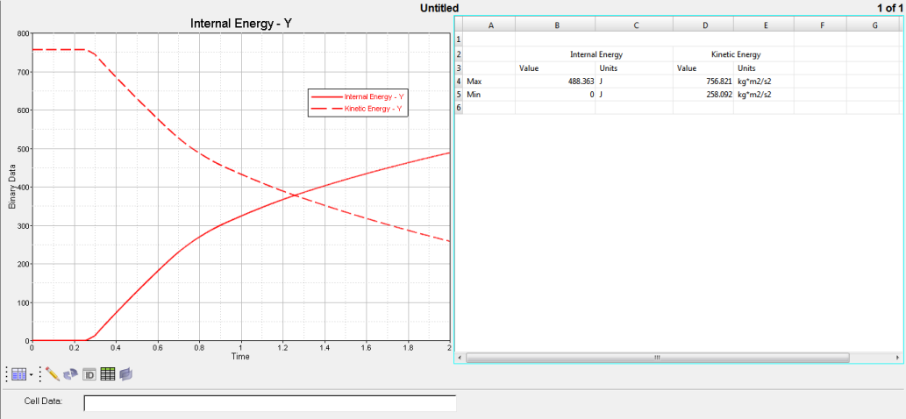The width and height of the screenshot is (906, 419).
Task: Click the '1 of 1' page indicator
Action: [x=889, y=8]
